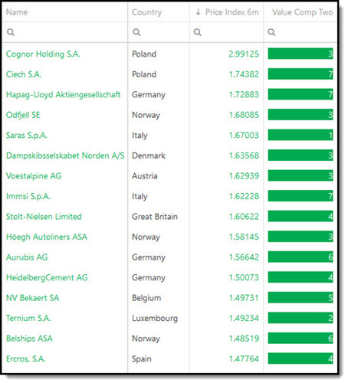Open Ternium S.A. company link
This screenshot has width=348, height=383.
point(28,318)
